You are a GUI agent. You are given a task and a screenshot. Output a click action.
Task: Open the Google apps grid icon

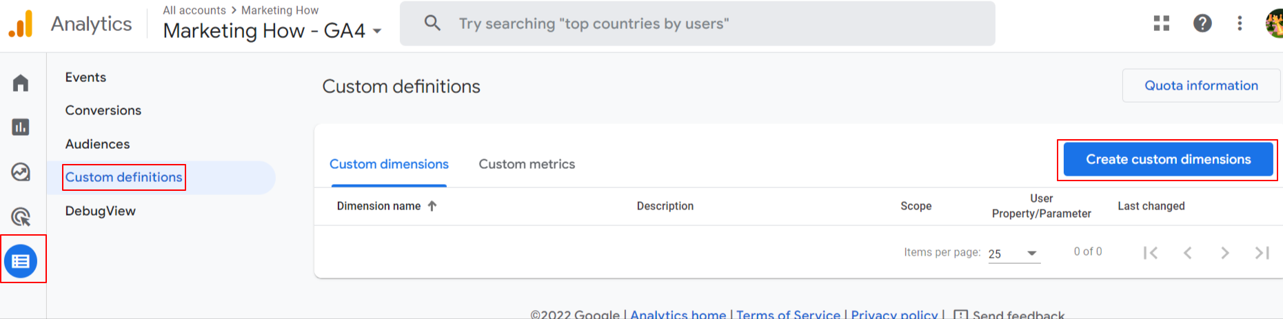(1162, 23)
